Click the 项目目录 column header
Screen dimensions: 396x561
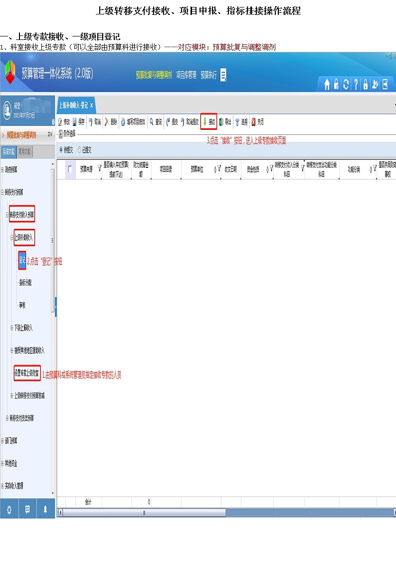(x=166, y=169)
